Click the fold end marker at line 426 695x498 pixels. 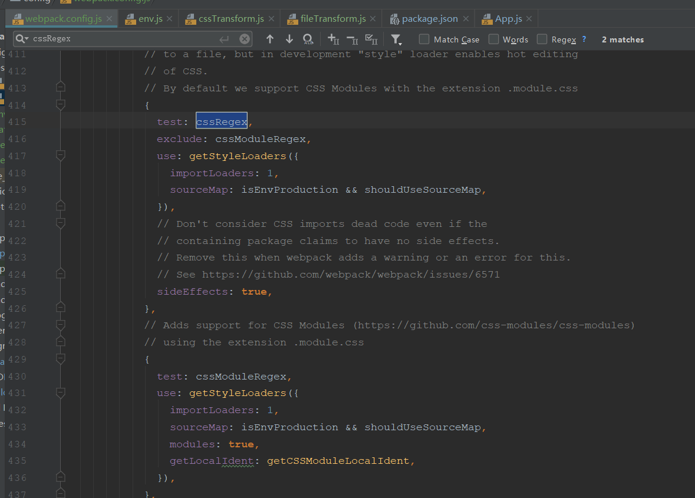(x=61, y=308)
